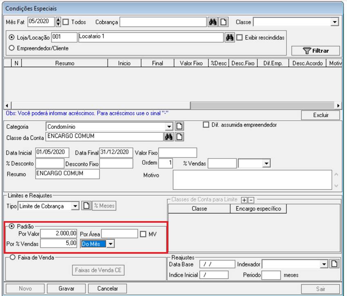Click the Cobrança input field

163,22
